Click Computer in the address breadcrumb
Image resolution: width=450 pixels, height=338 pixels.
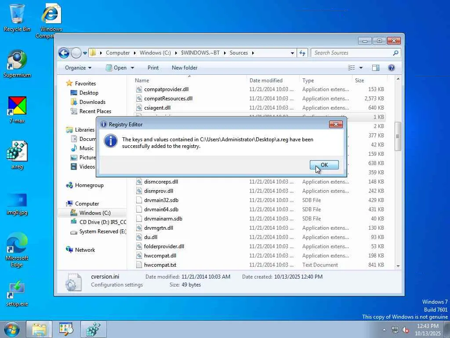(x=118, y=53)
